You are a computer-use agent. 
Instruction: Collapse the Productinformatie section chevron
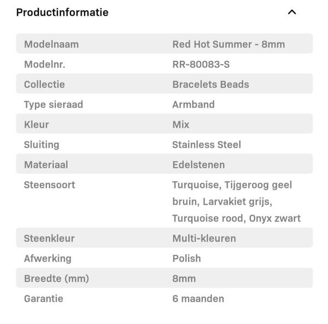[x=291, y=13]
